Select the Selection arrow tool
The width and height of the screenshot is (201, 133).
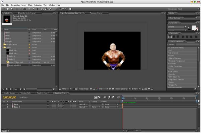[x=4, y=9]
